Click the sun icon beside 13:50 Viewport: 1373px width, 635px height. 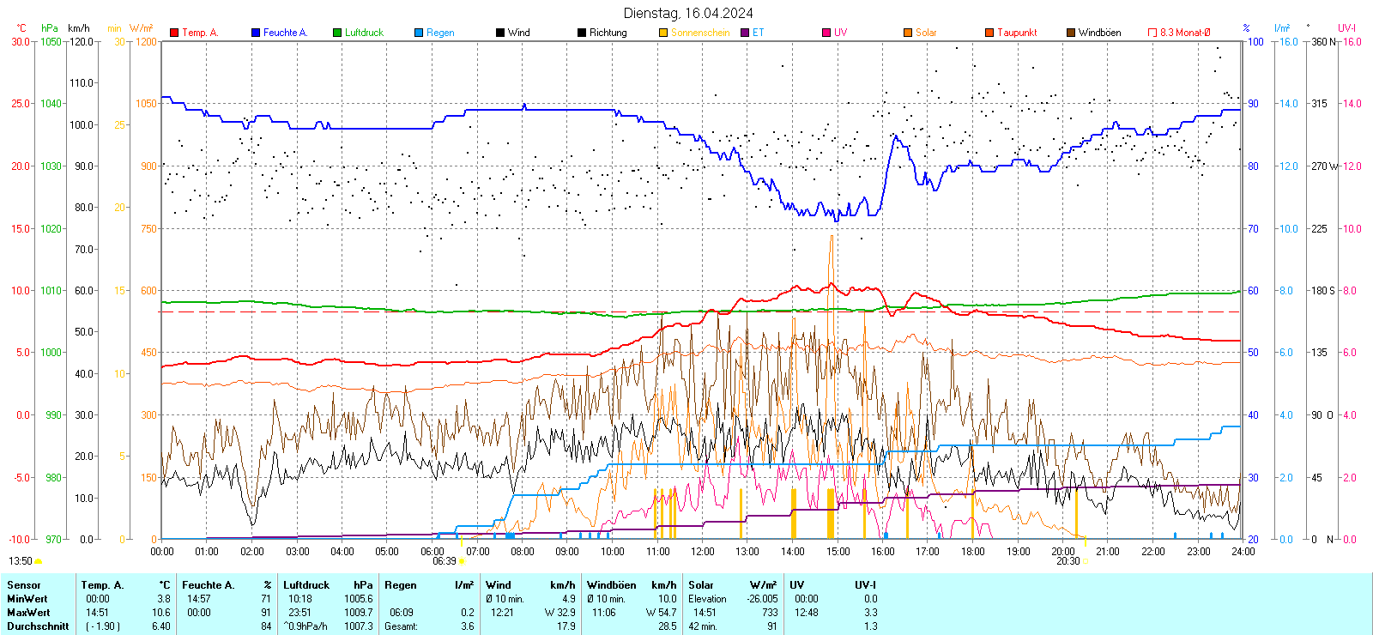pos(39,561)
